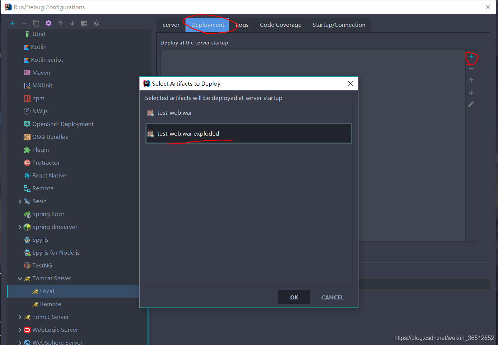
Task: Select the test-web:war artifact
Action: click(249, 113)
